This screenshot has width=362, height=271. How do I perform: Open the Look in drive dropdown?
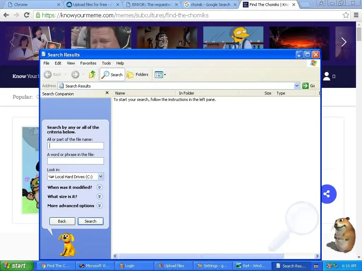[100, 176]
